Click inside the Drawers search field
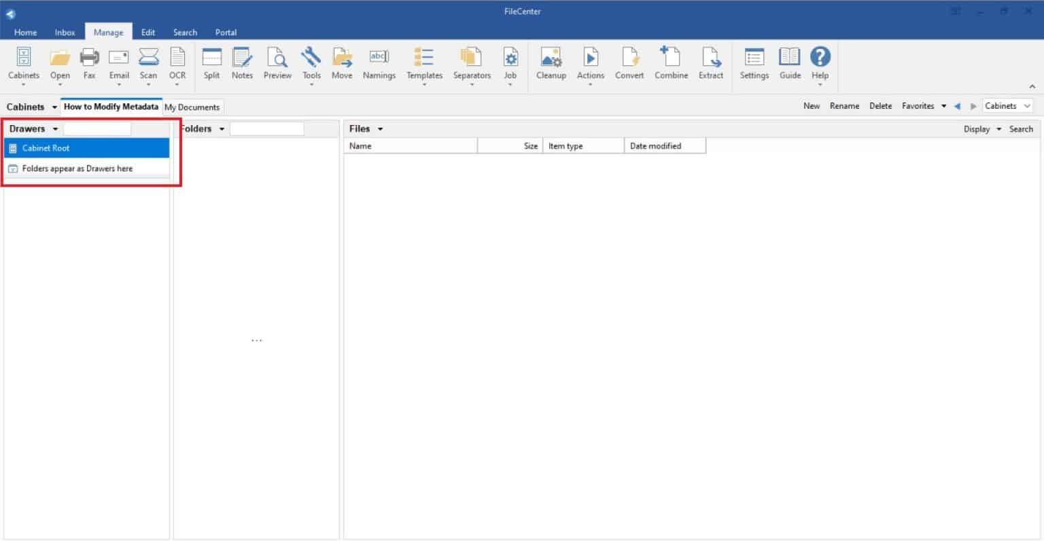Screen dimensions: 1044x541 pyautogui.click(x=97, y=128)
